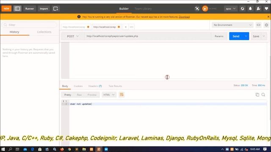
Task: Open Chrome from taskbar
Action: 69,149
